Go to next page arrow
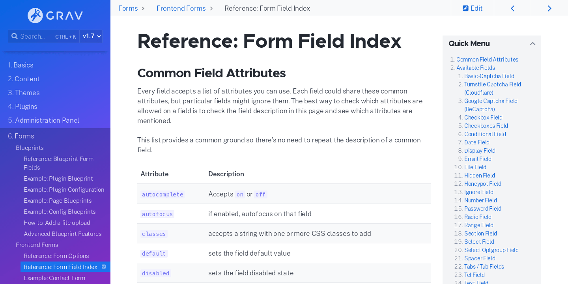The width and height of the screenshot is (568, 284). point(549,8)
